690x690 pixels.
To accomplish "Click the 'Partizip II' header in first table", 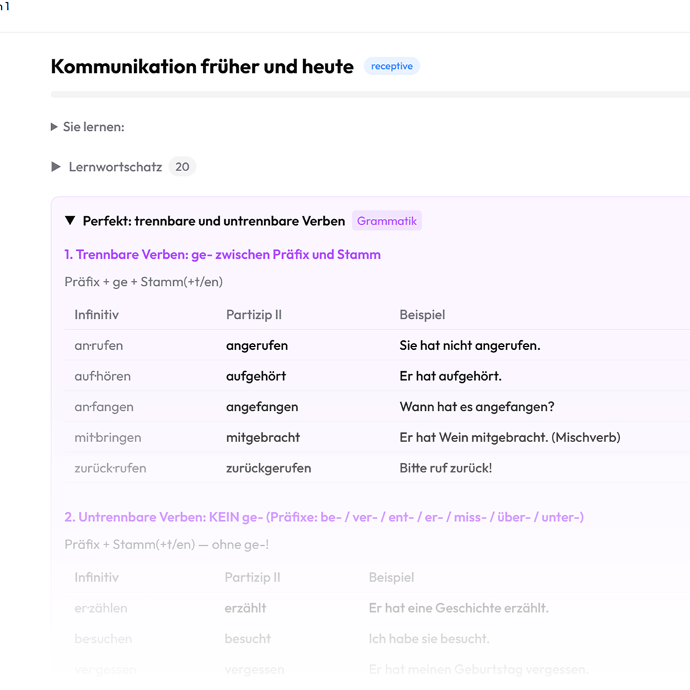I will 253,315.
